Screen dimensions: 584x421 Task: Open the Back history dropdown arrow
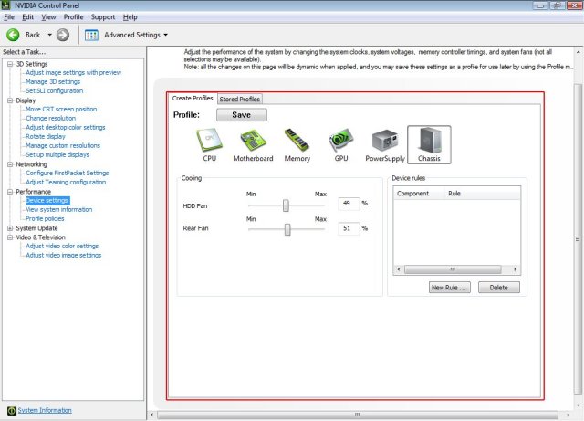(x=49, y=35)
